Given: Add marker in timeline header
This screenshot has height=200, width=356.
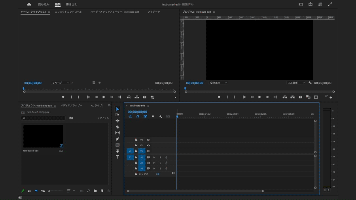Looking at the screenshot, I should [x=153, y=117].
